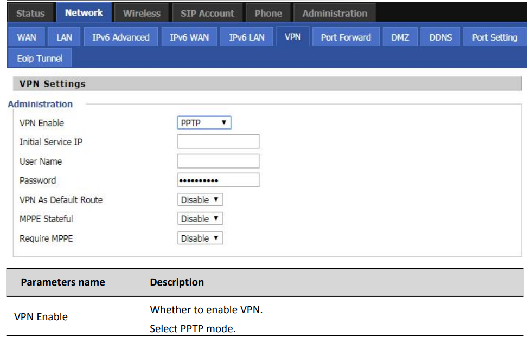531x343 pixels.
Task: Switch to the Wireless tab
Action: pyautogui.click(x=142, y=13)
